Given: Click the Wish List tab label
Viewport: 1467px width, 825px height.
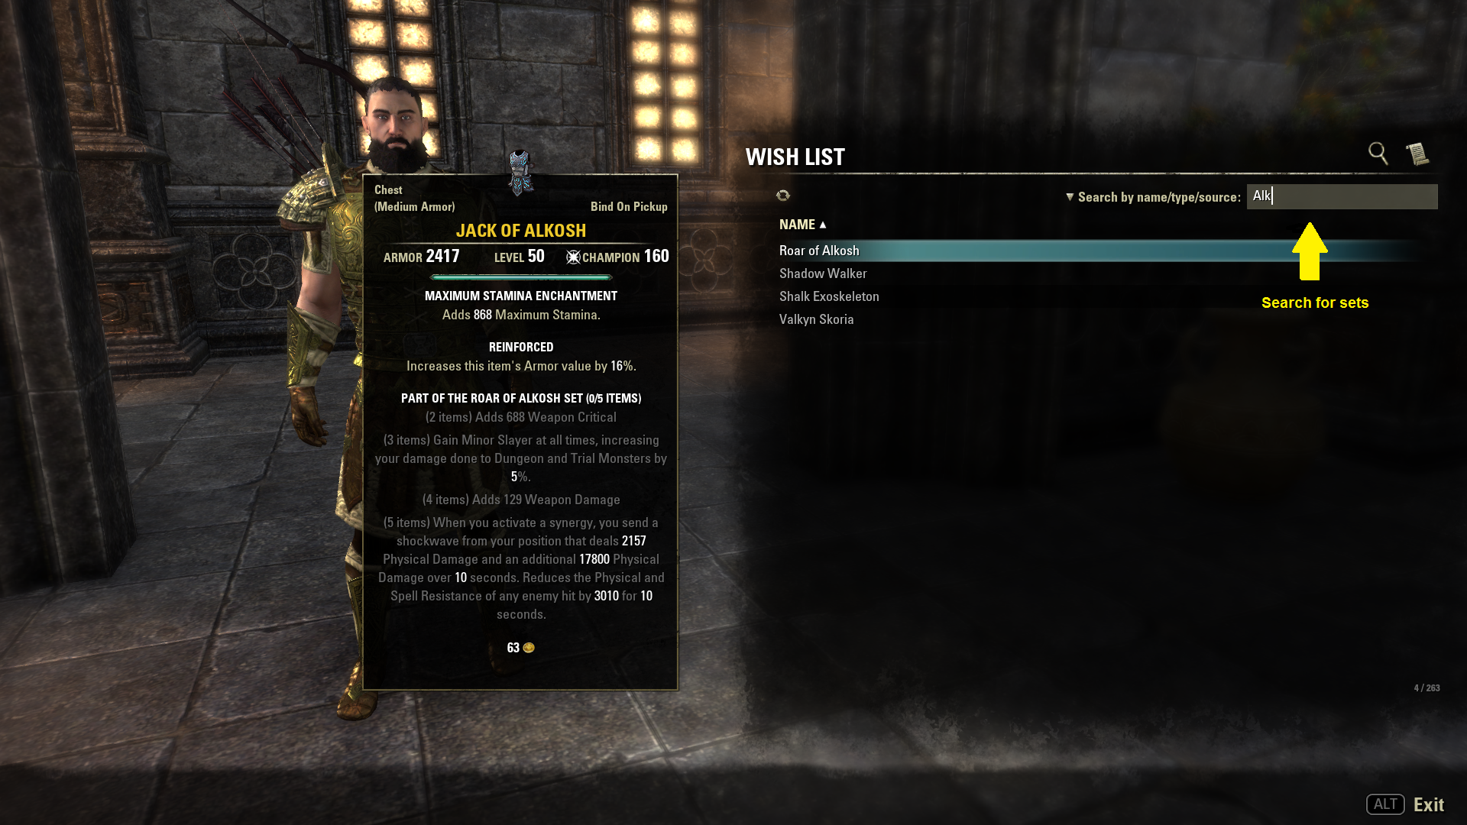Looking at the screenshot, I should coord(795,156).
